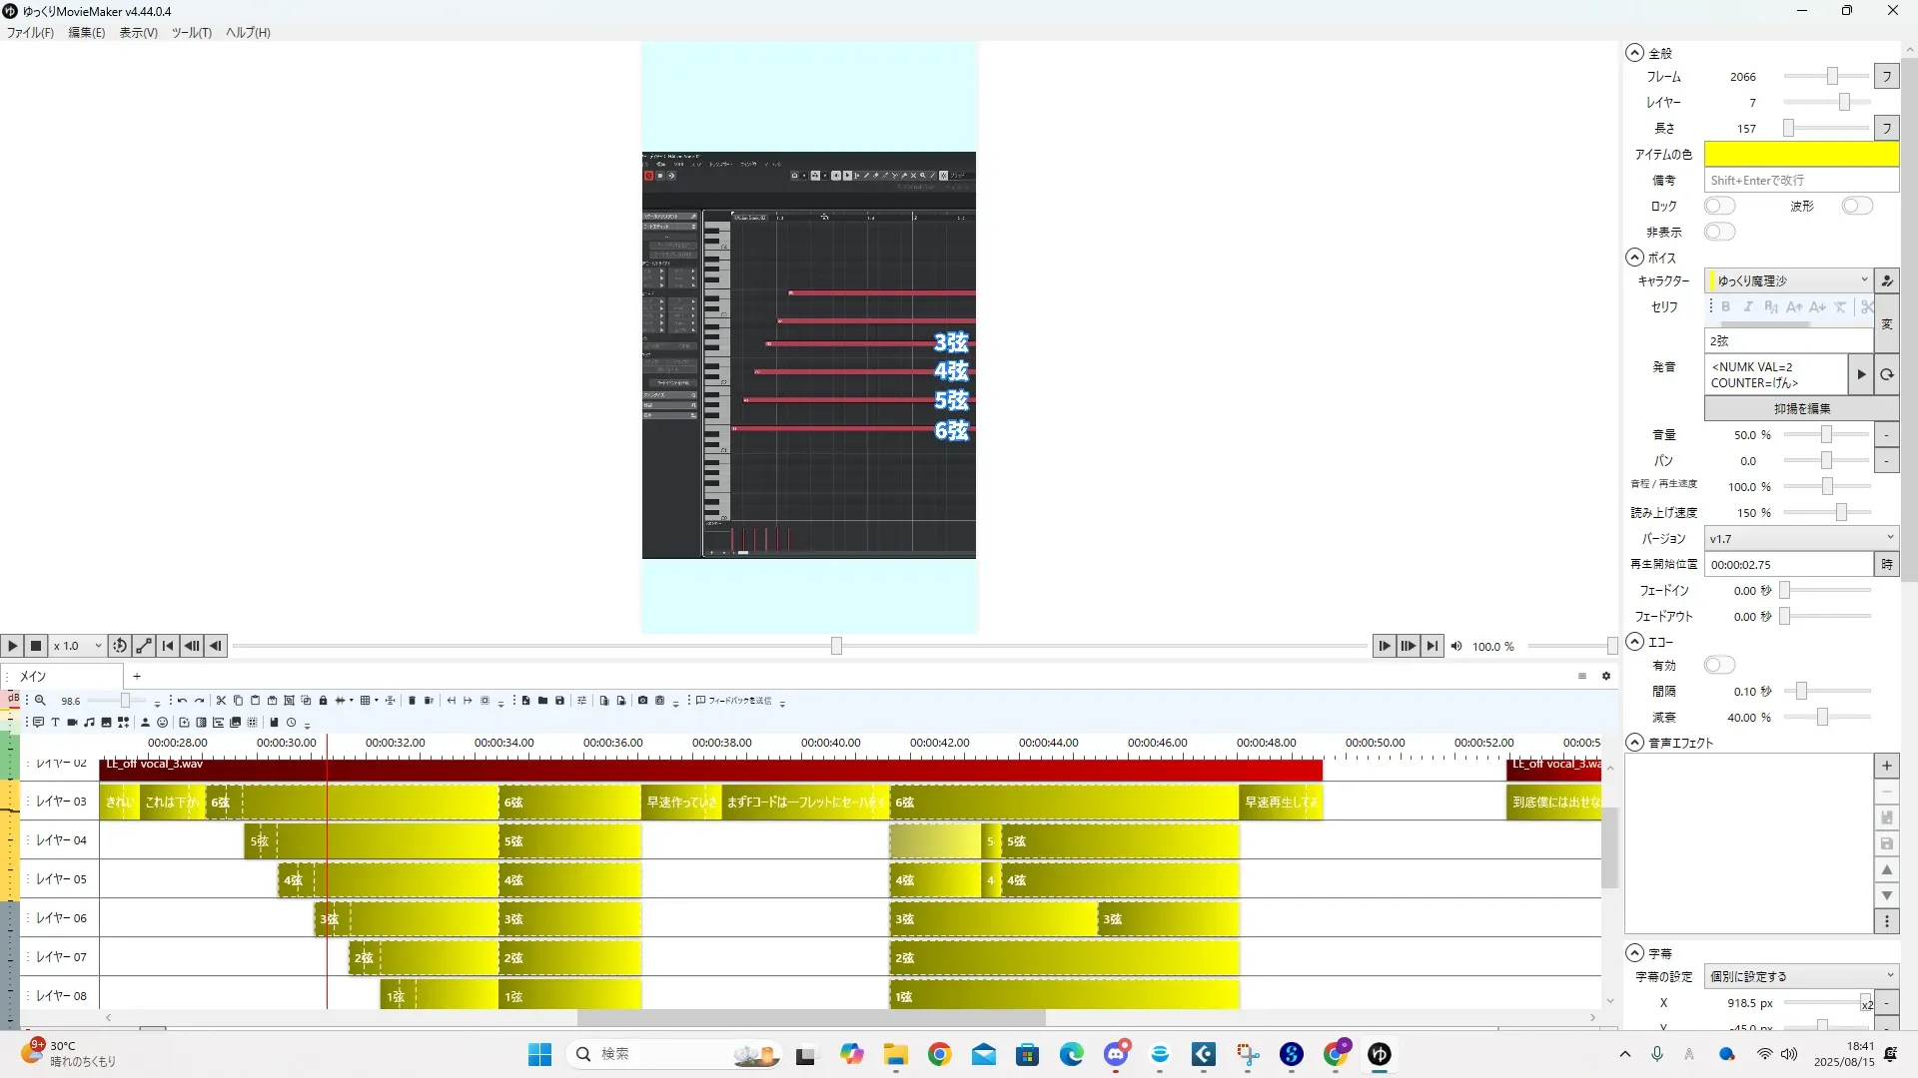1918x1078 pixels.
Task: Click the play button in preview controls
Action: (12, 646)
